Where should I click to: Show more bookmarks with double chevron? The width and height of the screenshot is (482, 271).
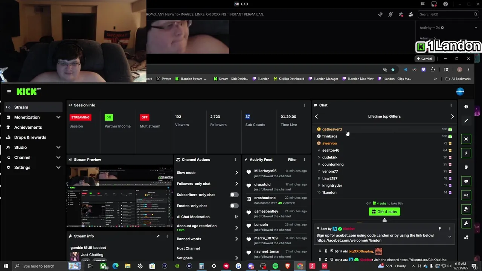coord(435,79)
